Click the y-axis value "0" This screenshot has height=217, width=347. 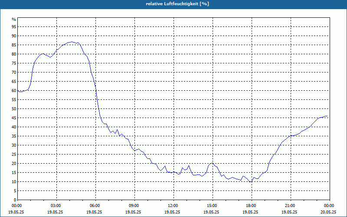15,200
